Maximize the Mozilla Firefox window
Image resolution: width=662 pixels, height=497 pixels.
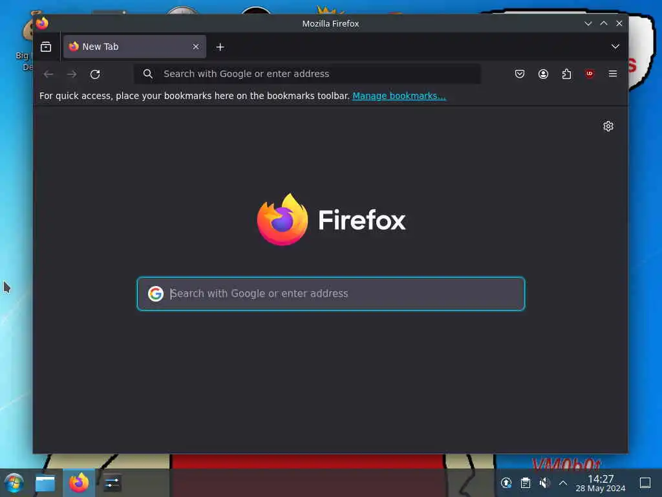[x=604, y=24]
